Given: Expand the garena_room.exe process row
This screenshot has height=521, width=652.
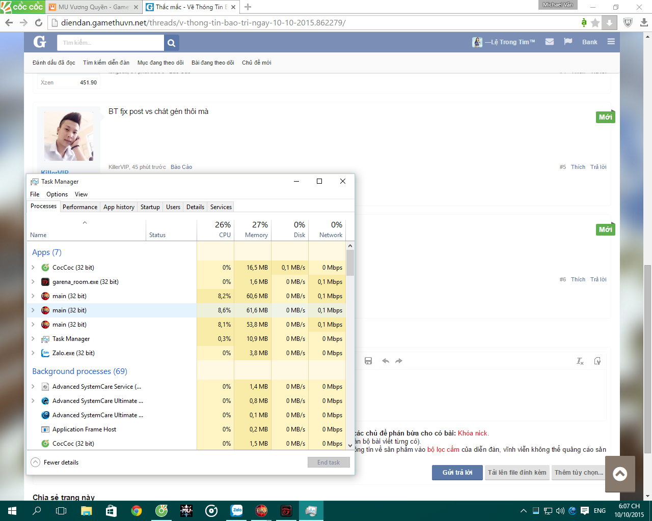Looking at the screenshot, I should point(33,282).
